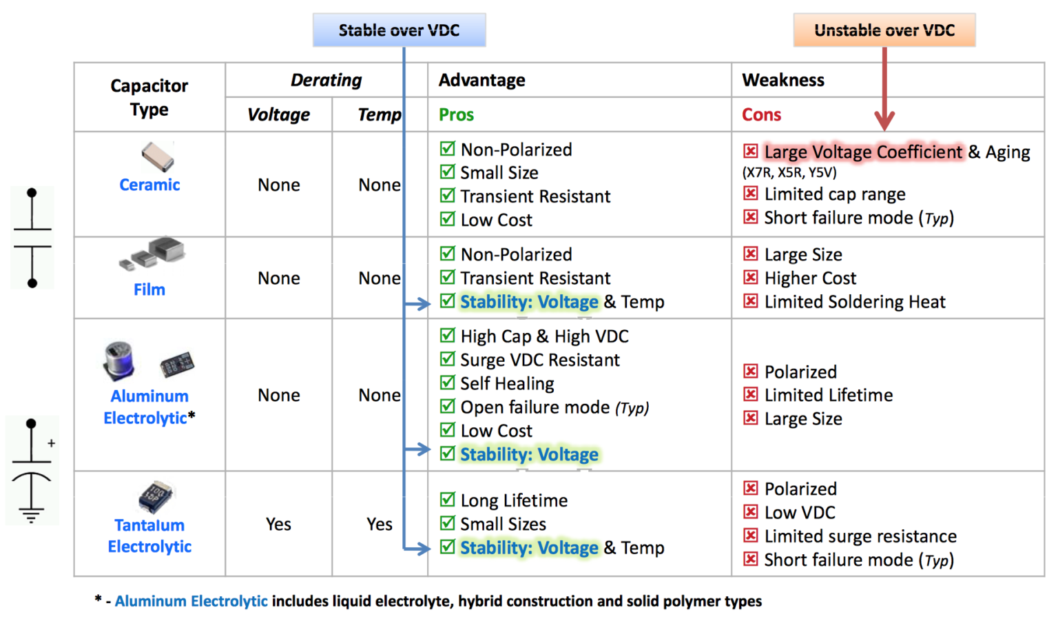This screenshot has width=1058, height=621.
Task: Click the red X beside Large Voltage Coefficient
Action: tap(751, 151)
